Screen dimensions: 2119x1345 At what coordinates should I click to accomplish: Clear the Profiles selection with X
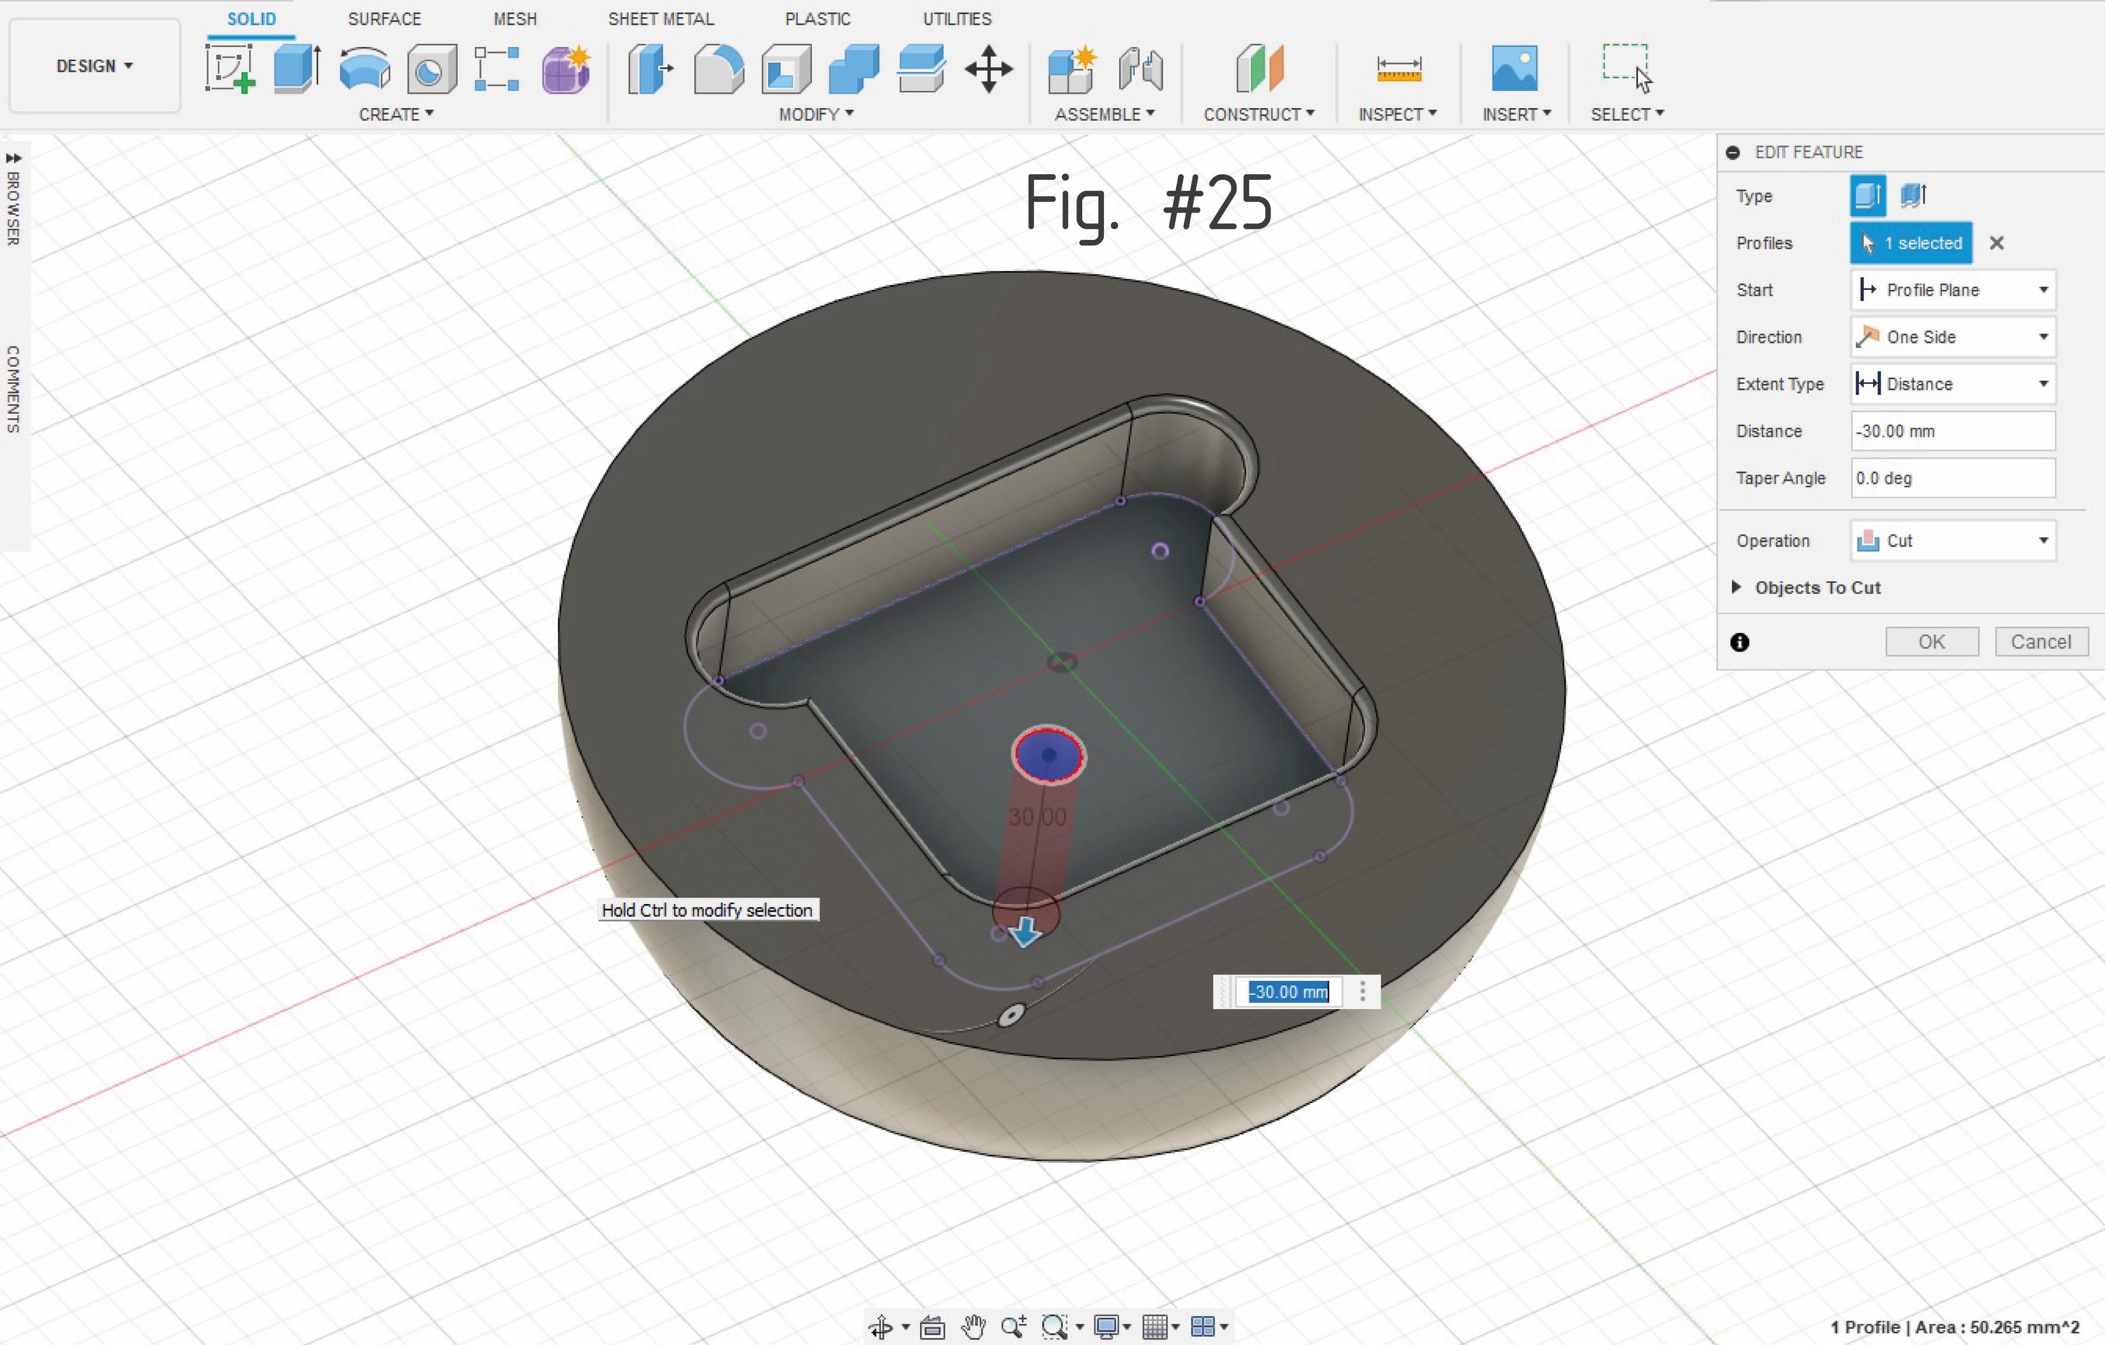[1997, 243]
